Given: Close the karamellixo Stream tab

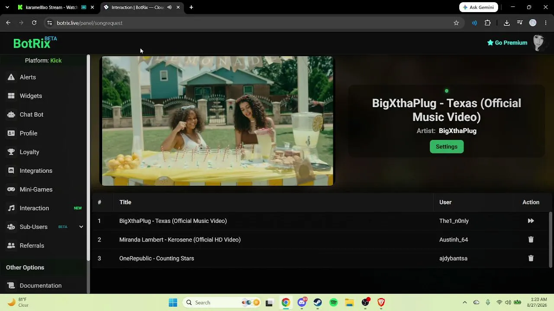Looking at the screenshot, I should tap(92, 7).
